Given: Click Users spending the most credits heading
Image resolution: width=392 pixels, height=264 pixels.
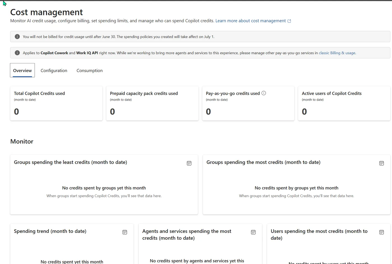Looking at the screenshot, I should pyautogui.click(x=319, y=234).
